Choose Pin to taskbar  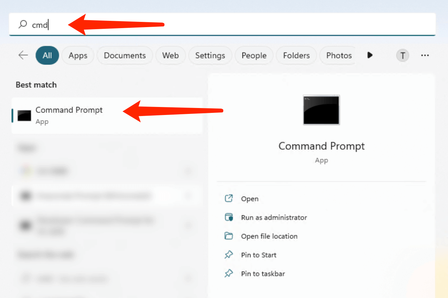263,274
